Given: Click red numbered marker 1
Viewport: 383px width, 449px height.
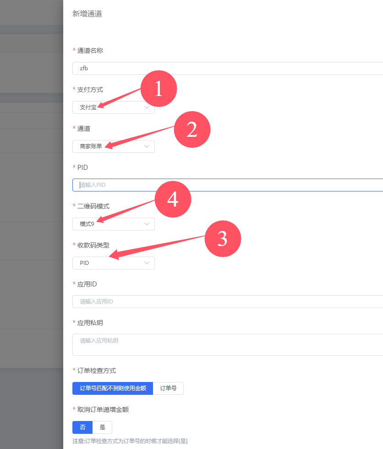Looking at the screenshot, I should pyautogui.click(x=159, y=89).
